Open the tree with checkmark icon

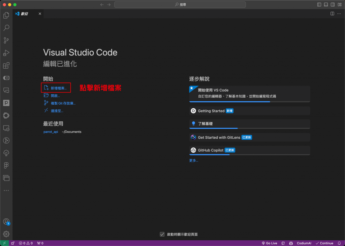pyautogui.click(x=6, y=153)
